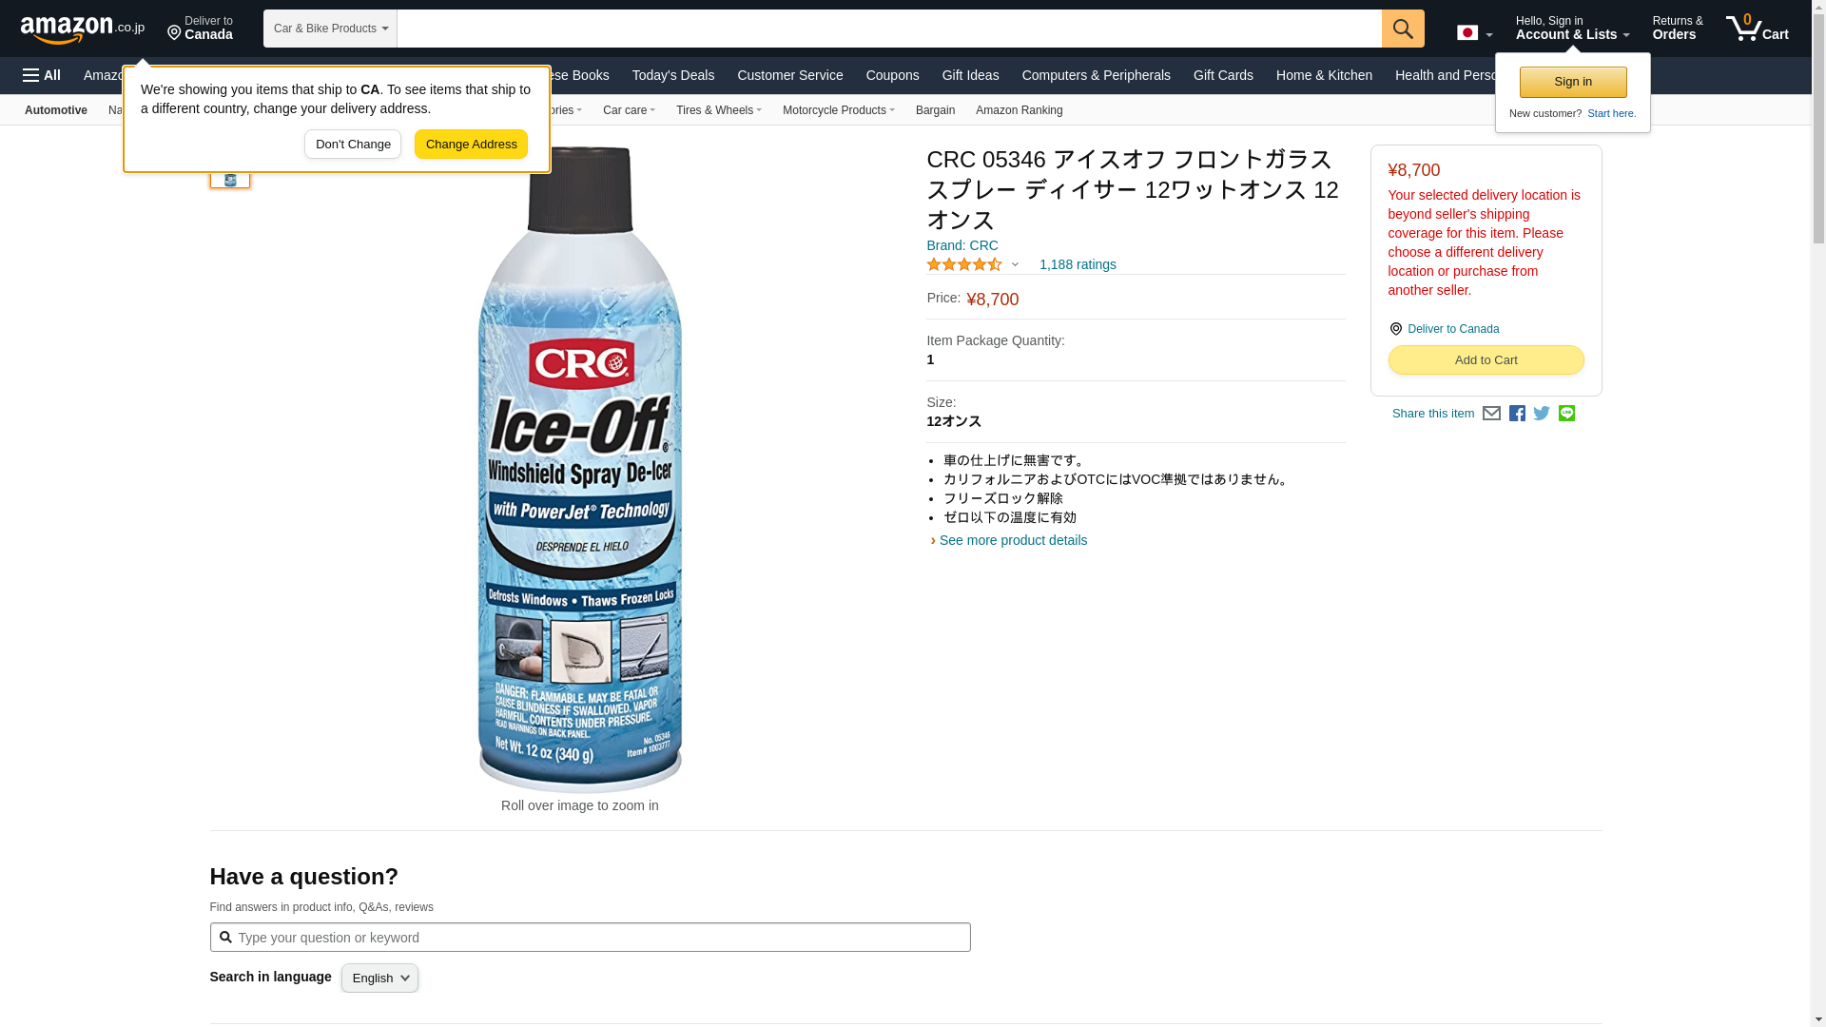
Task: Expand the Car & Bike Products search category
Action: point(330,29)
